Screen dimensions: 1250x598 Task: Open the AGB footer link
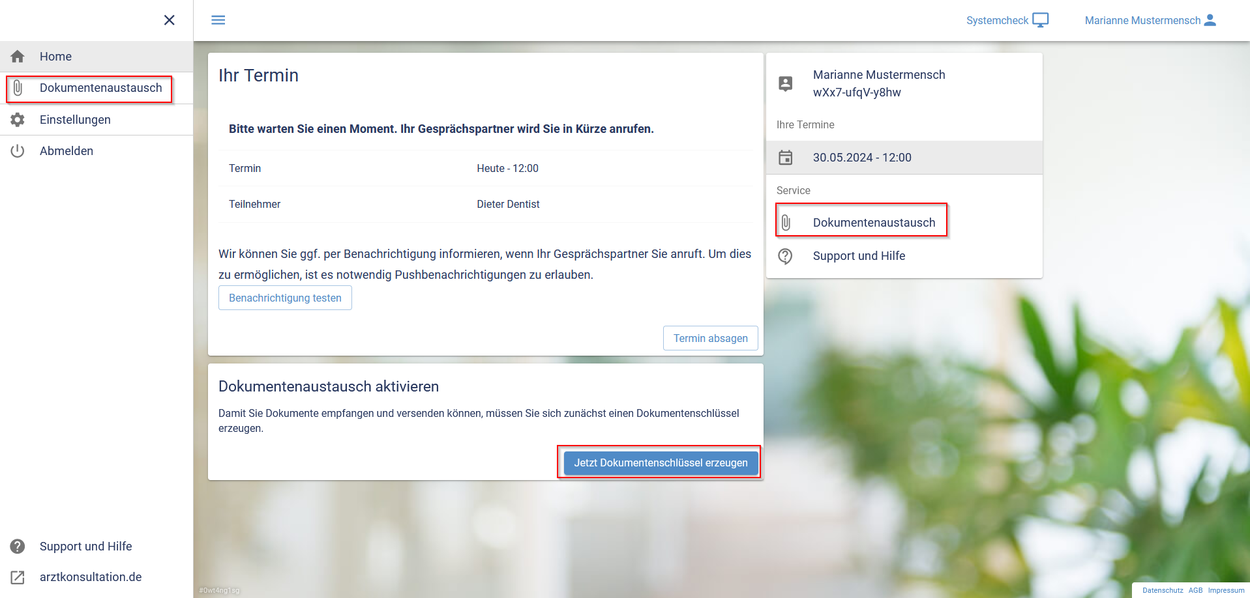point(1195,590)
